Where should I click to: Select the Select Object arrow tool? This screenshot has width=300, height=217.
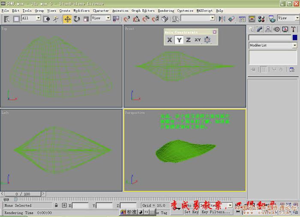7,19
